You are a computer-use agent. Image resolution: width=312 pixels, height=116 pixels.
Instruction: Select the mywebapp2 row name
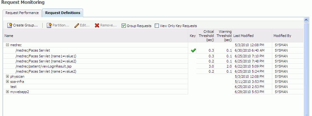click(x=19, y=92)
